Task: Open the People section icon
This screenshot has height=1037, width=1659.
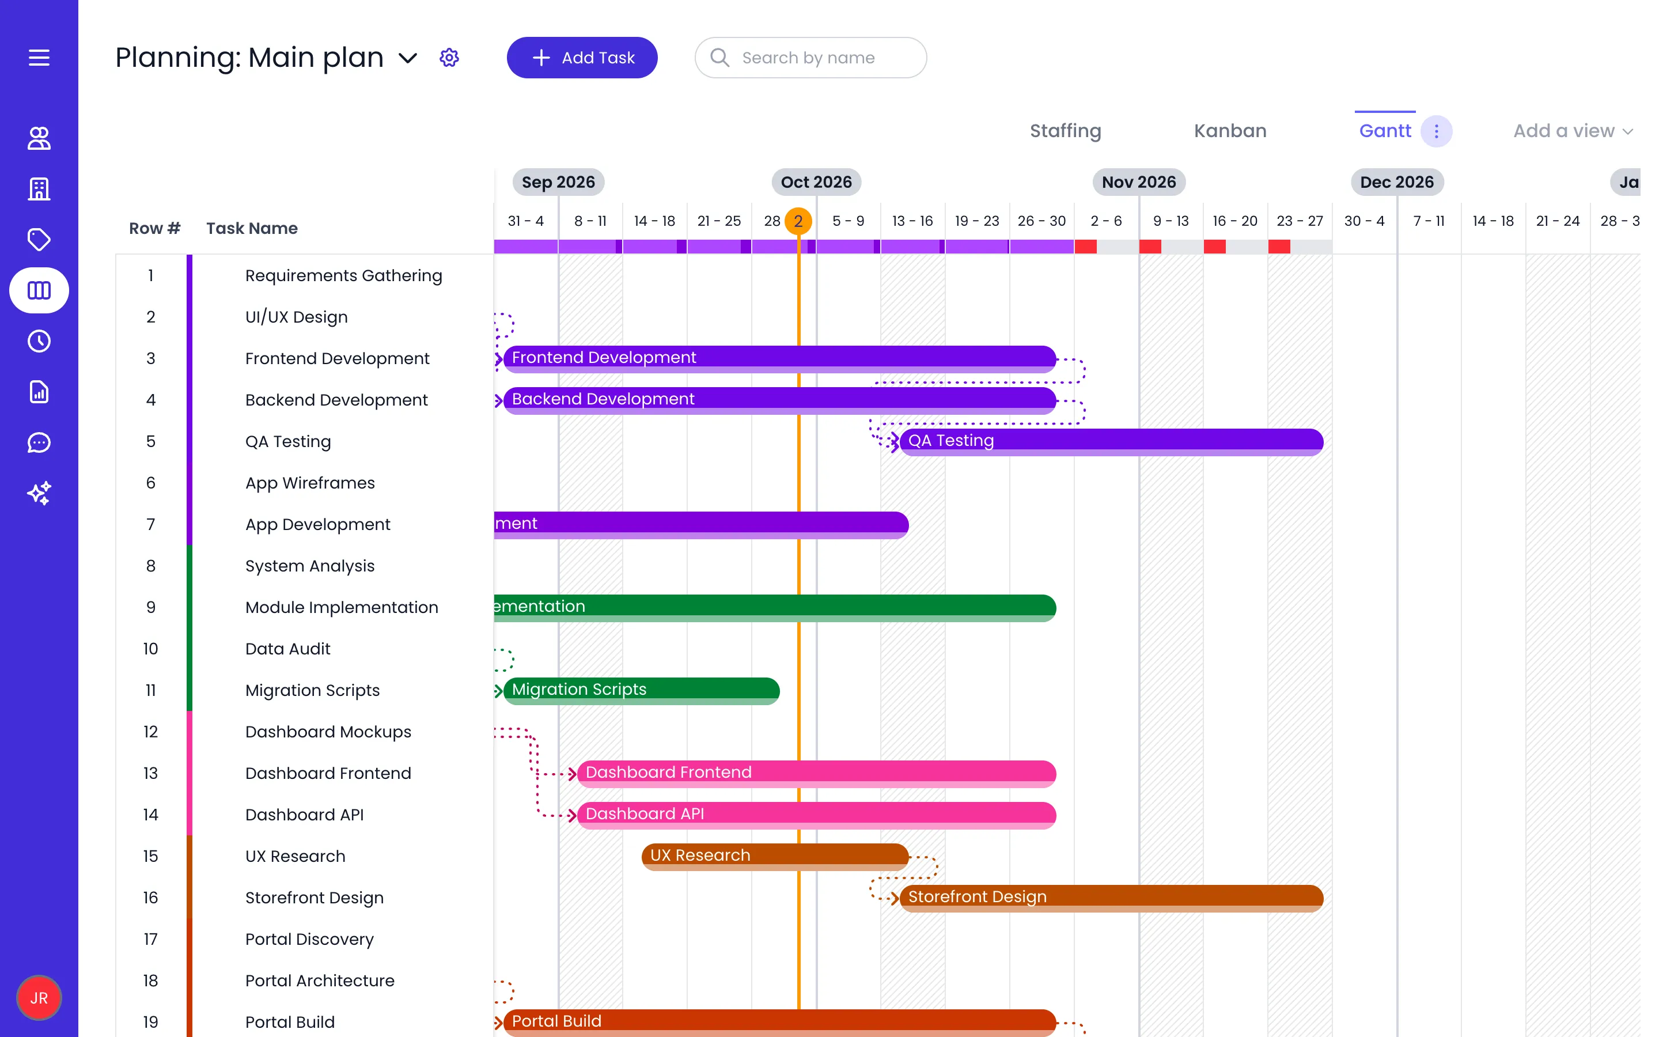Action: click(39, 138)
